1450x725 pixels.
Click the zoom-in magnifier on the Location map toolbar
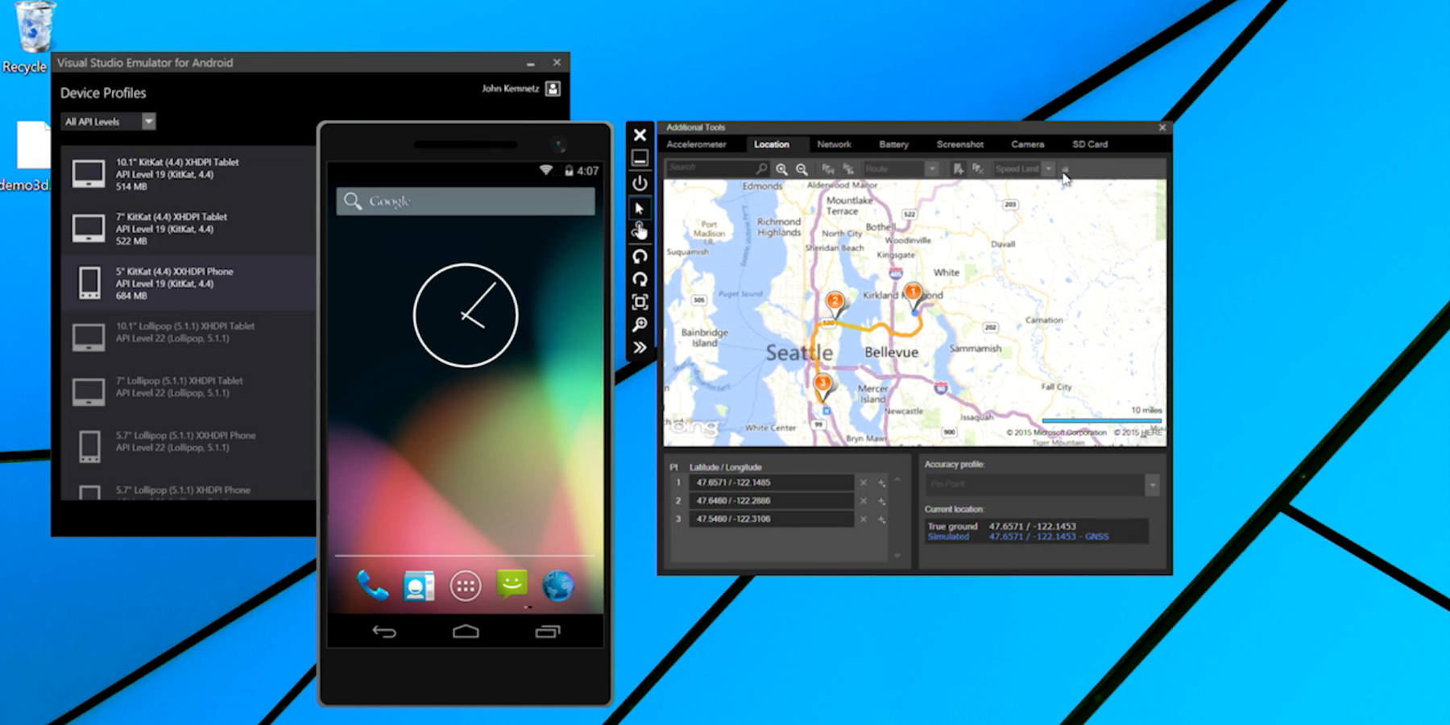(x=781, y=169)
